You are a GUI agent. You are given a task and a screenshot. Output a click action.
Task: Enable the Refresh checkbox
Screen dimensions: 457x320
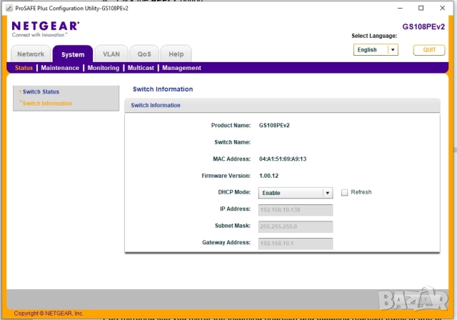345,192
